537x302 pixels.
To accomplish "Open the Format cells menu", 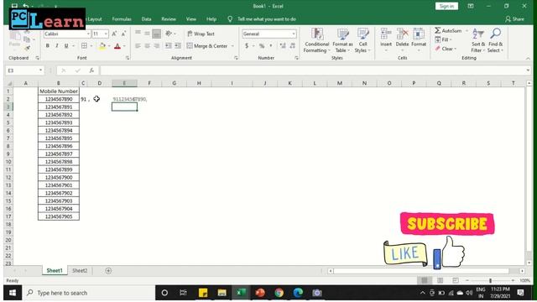I will pos(419,40).
